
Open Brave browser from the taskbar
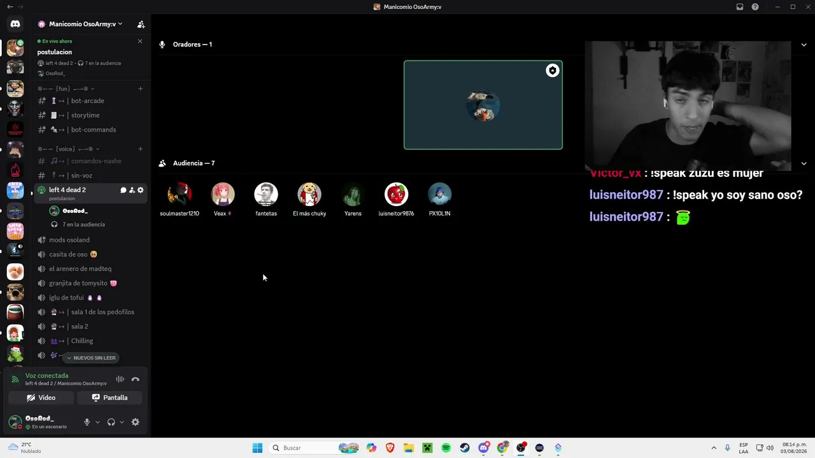coord(390,448)
